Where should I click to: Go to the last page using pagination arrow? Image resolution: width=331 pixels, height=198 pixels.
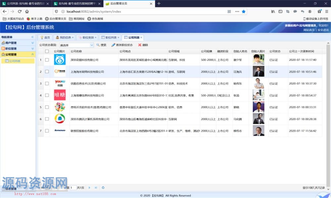[x=96, y=187]
